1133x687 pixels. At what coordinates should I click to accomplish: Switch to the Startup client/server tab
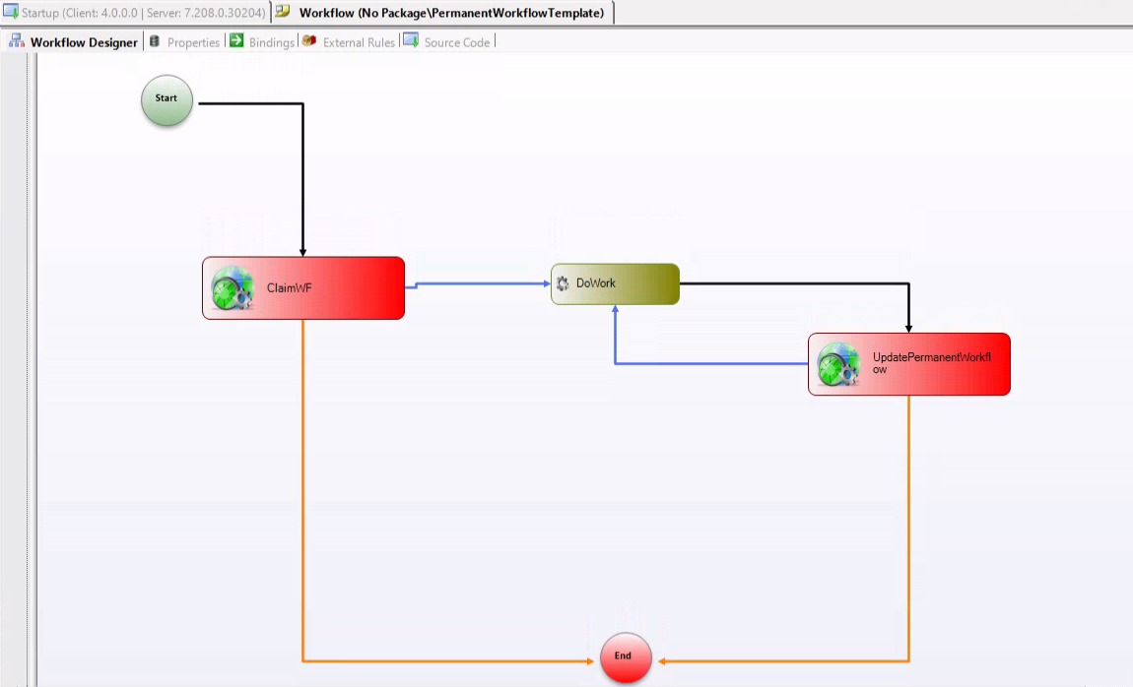tap(135, 12)
